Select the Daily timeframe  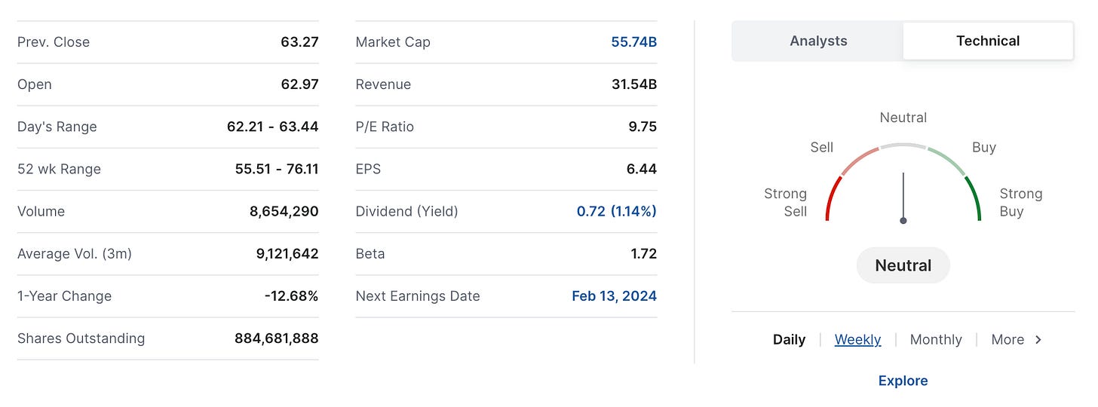pyautogui.click(x=789, y=339)
